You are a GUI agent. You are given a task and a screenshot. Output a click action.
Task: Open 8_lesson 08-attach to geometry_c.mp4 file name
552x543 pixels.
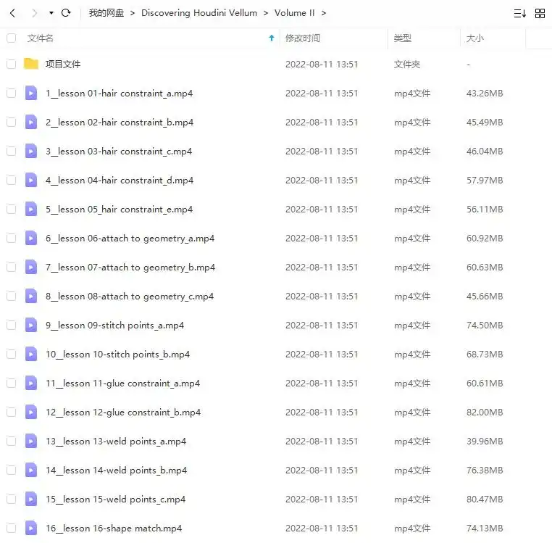tap(130, 297)
